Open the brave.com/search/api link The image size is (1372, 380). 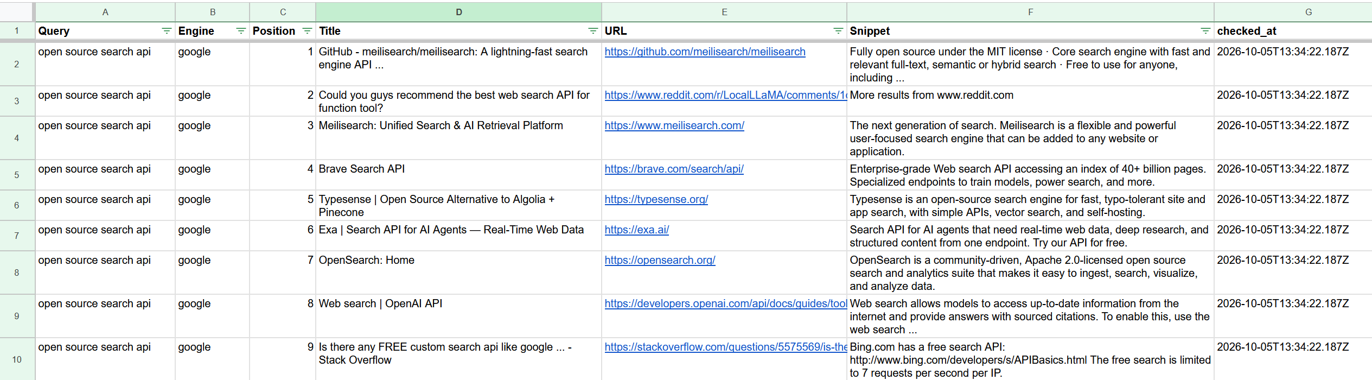[674, 169]
